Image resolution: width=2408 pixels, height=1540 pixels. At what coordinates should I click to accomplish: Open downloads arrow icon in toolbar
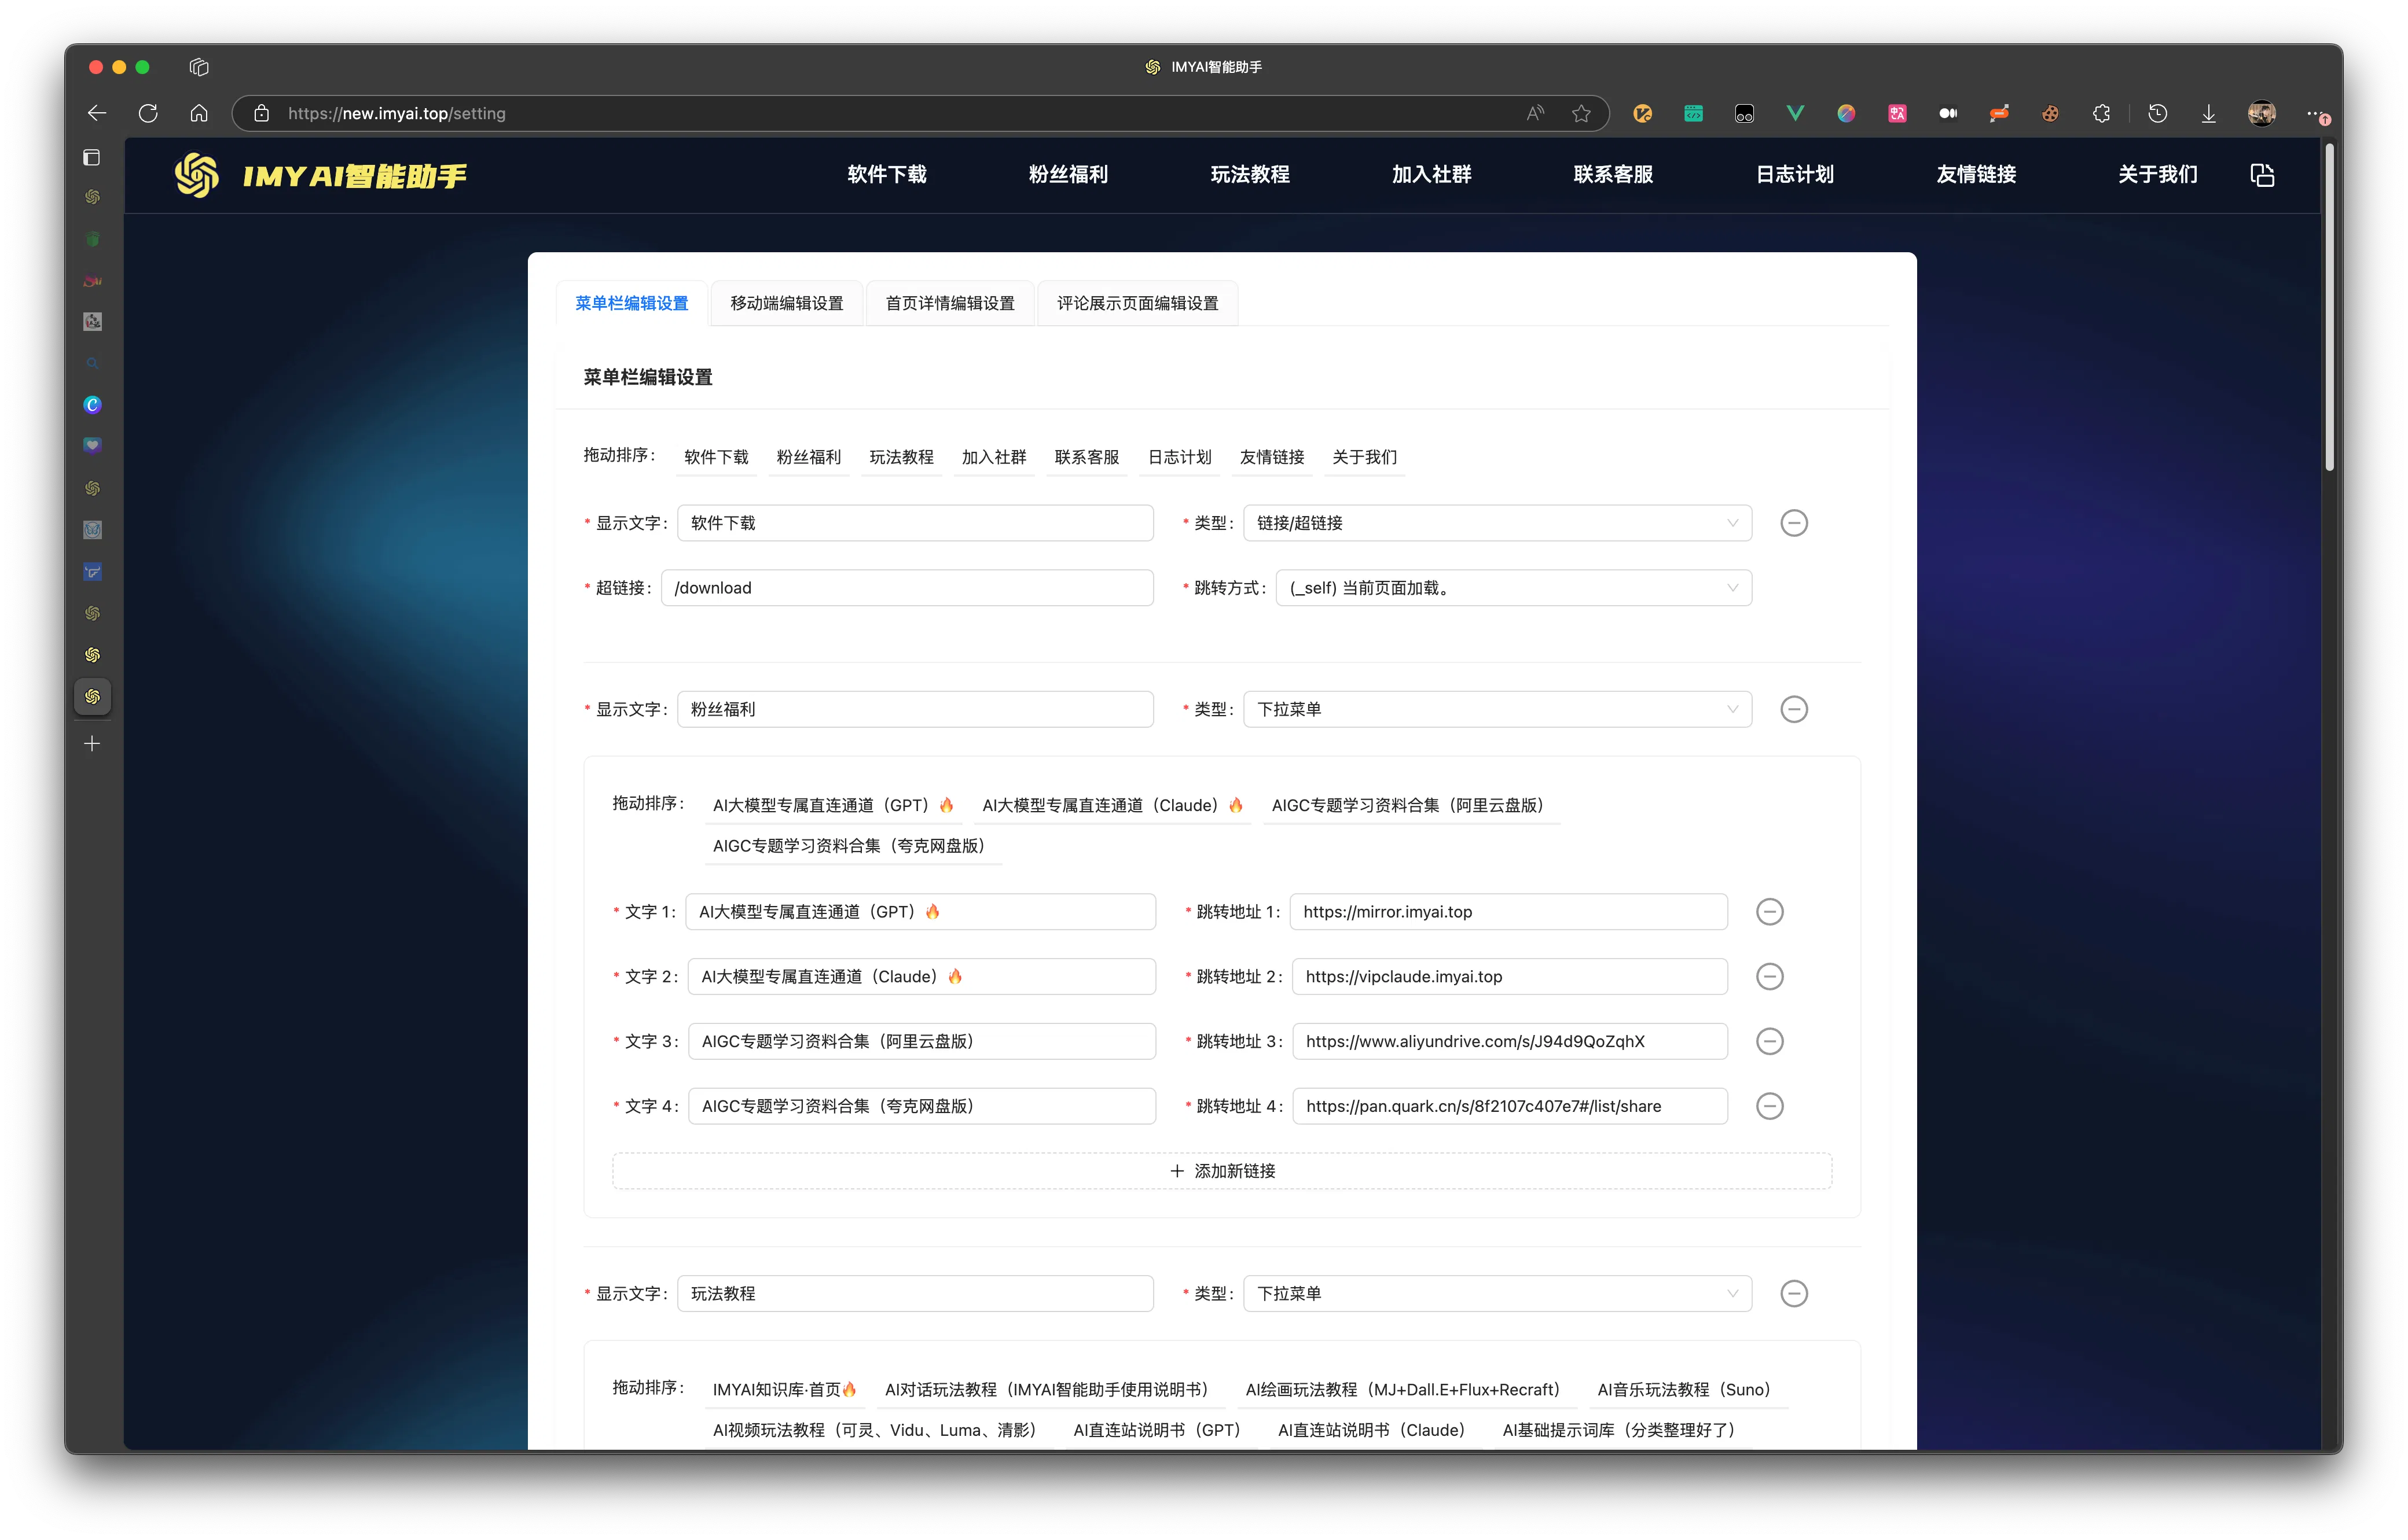click(x=2209, y=113)
